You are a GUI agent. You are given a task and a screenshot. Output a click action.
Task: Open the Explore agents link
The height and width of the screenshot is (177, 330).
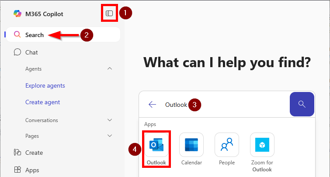(45, 85)
